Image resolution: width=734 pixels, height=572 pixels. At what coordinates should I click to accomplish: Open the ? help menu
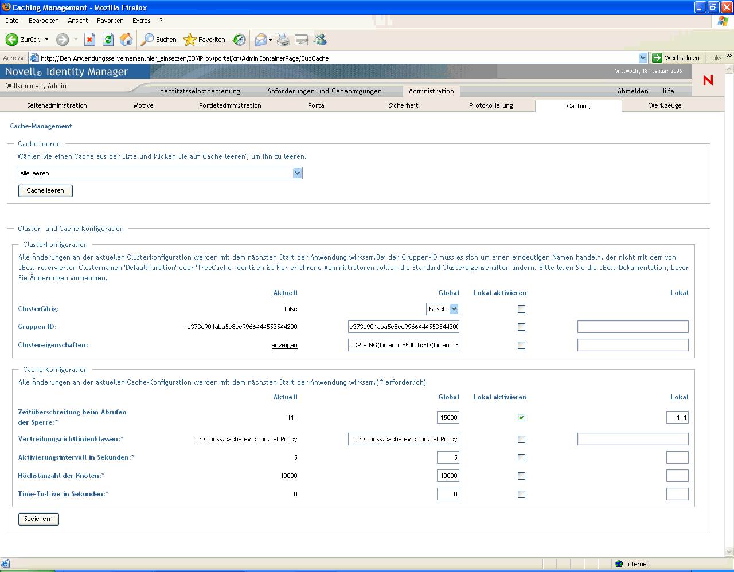pyautogui.click(x=161, y=21)
